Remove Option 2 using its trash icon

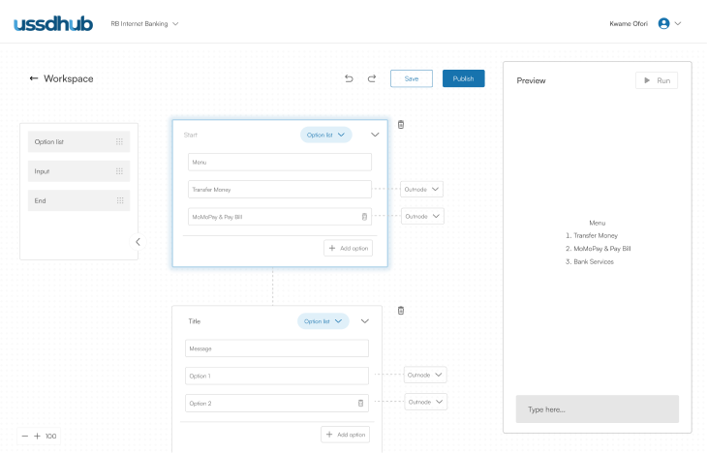(361, 403)
